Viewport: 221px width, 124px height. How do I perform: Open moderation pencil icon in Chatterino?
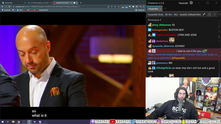204,14
